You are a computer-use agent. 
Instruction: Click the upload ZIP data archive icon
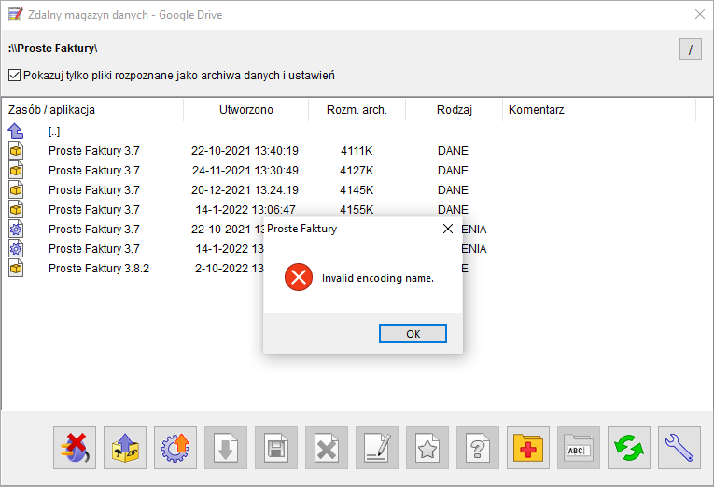pos(125,448)
